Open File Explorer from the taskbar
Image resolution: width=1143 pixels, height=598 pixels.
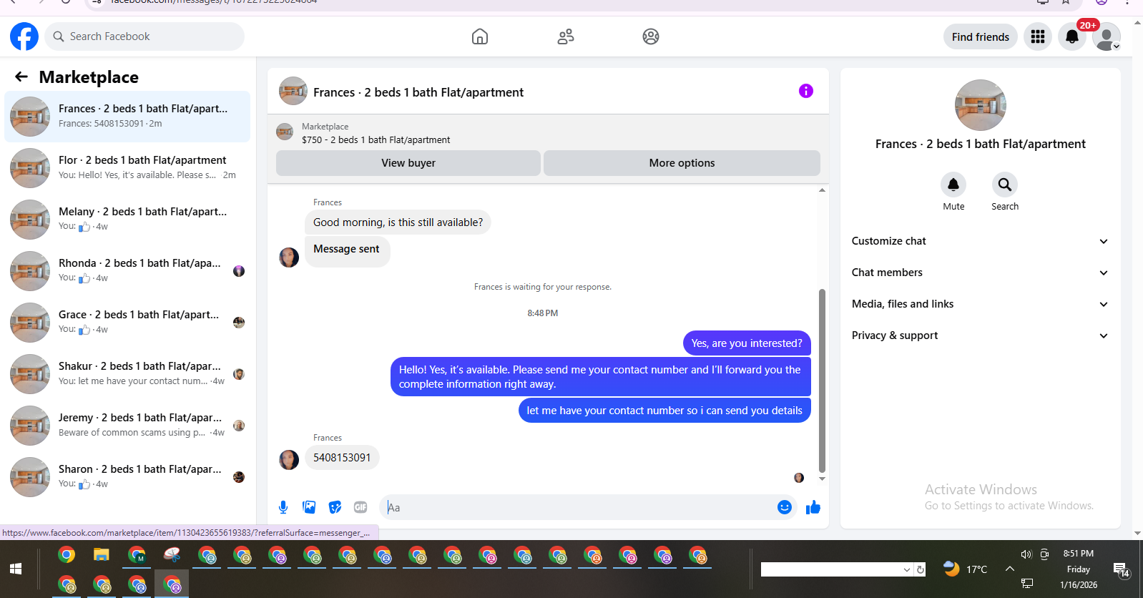point(101,555)
